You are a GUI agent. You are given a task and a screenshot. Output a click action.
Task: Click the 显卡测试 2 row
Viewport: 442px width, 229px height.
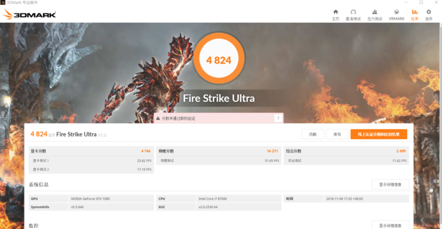[91, 169]
